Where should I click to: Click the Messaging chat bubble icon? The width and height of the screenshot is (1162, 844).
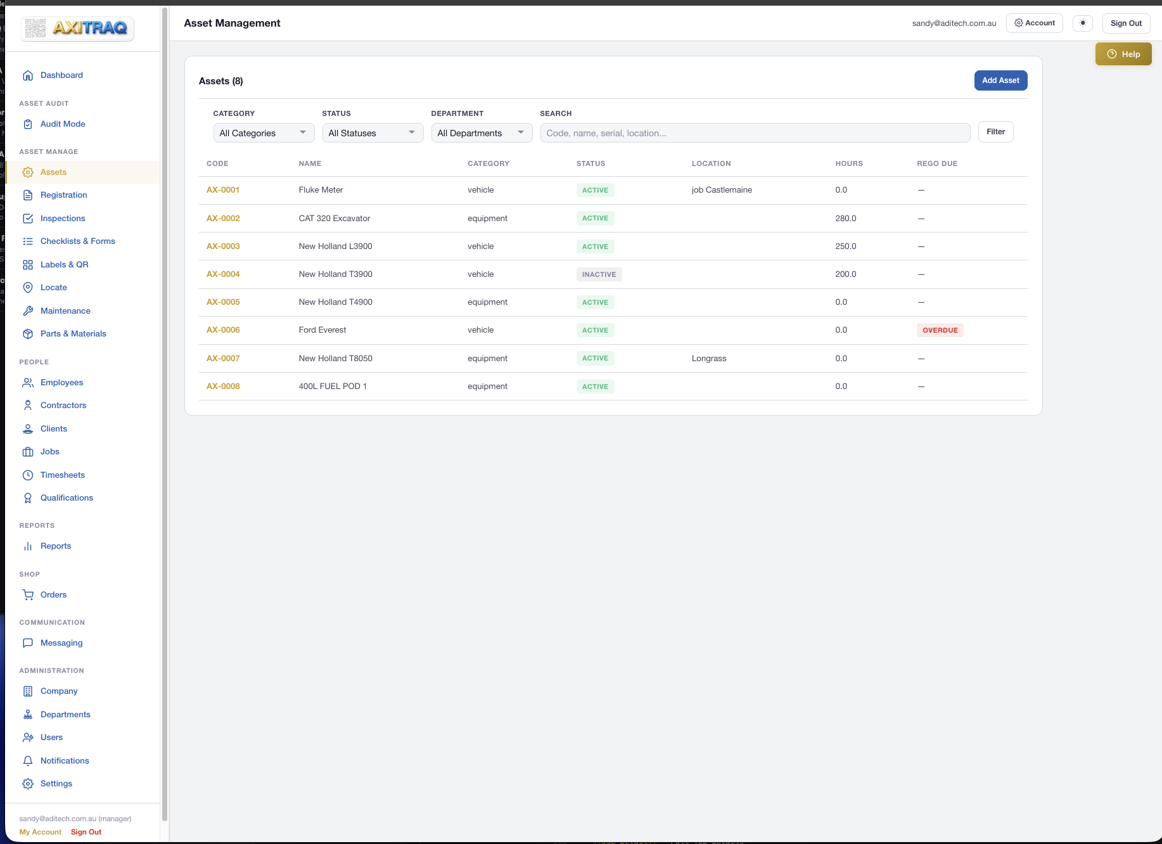click(28, 643)
